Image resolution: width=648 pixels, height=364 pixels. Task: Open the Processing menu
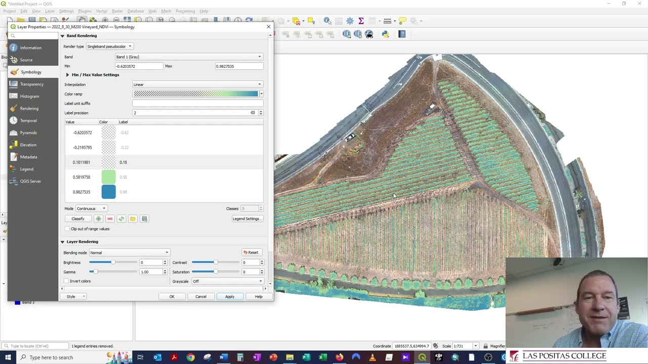click(185, 11)
